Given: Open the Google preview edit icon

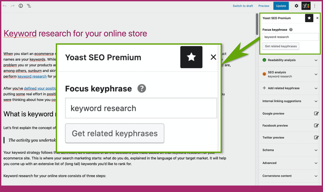Looking at the screenshot, I should click(x=316, y=114).
